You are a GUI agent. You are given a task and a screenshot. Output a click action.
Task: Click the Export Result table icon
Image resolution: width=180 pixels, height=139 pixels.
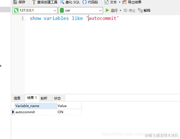coord(125,2)
